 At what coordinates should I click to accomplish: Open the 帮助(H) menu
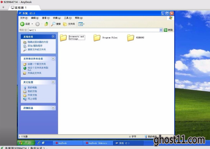(79, 18)
